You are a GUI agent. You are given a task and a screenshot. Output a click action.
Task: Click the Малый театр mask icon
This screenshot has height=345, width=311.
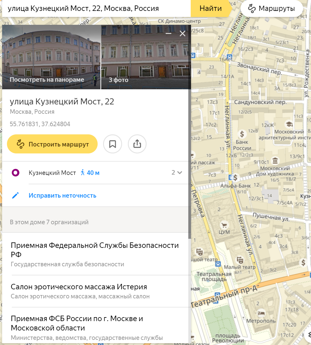pos(240,260)
